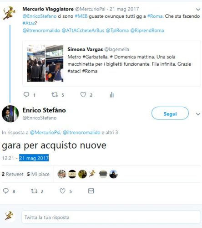Click the Twitta la tua risposta field
Screen dimensions: 202x228
click(111, 217)
